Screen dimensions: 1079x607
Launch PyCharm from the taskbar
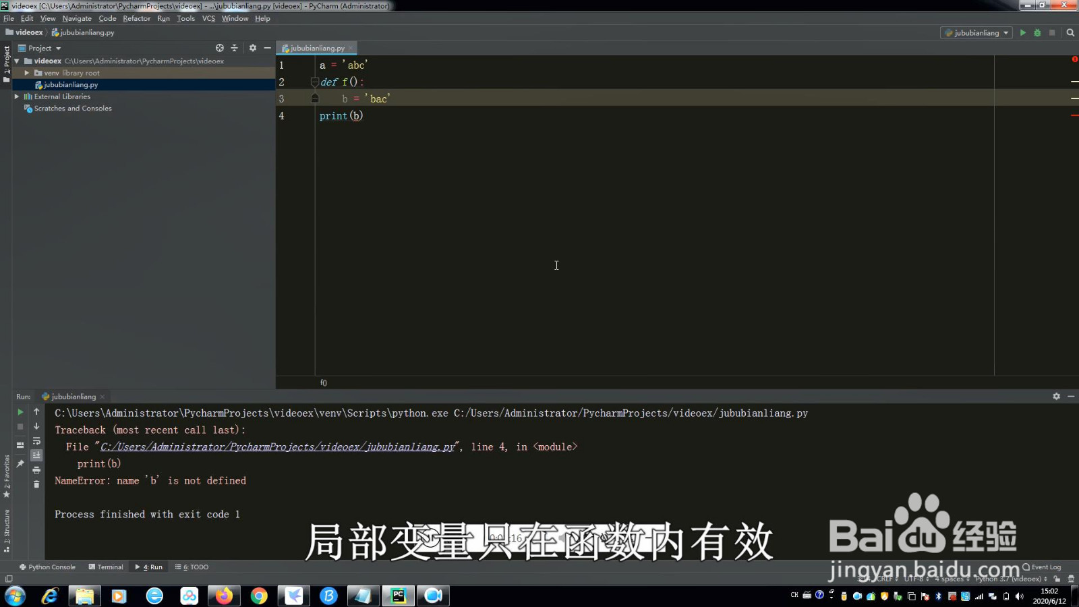[x=398, y=596]
